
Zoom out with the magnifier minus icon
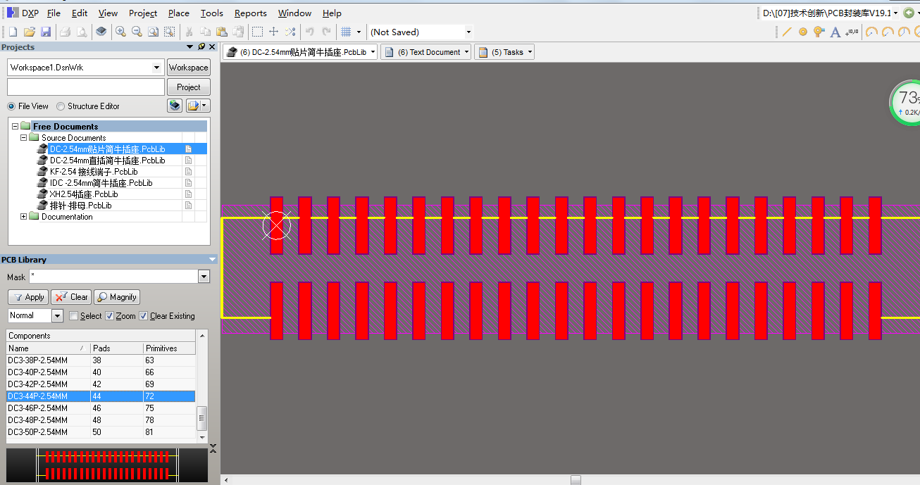(x=137, y=32)
